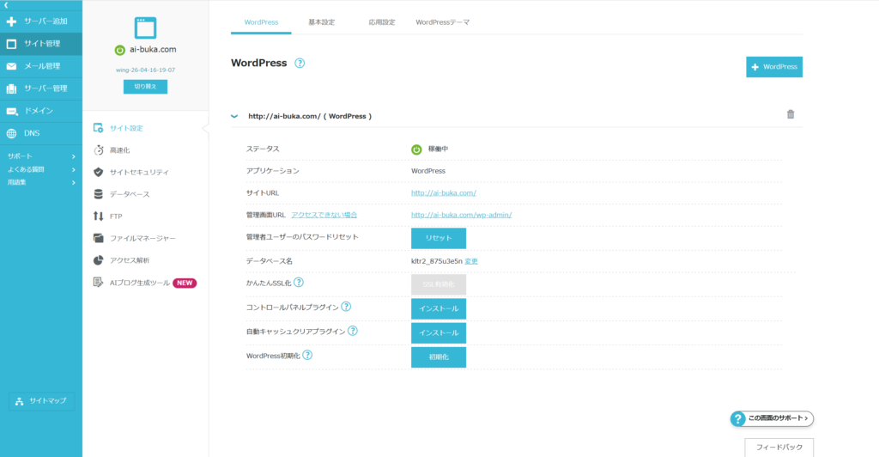Expand the よくある質問 submenu arrow
Screen dimensions: 879x457
coord(74,169)
